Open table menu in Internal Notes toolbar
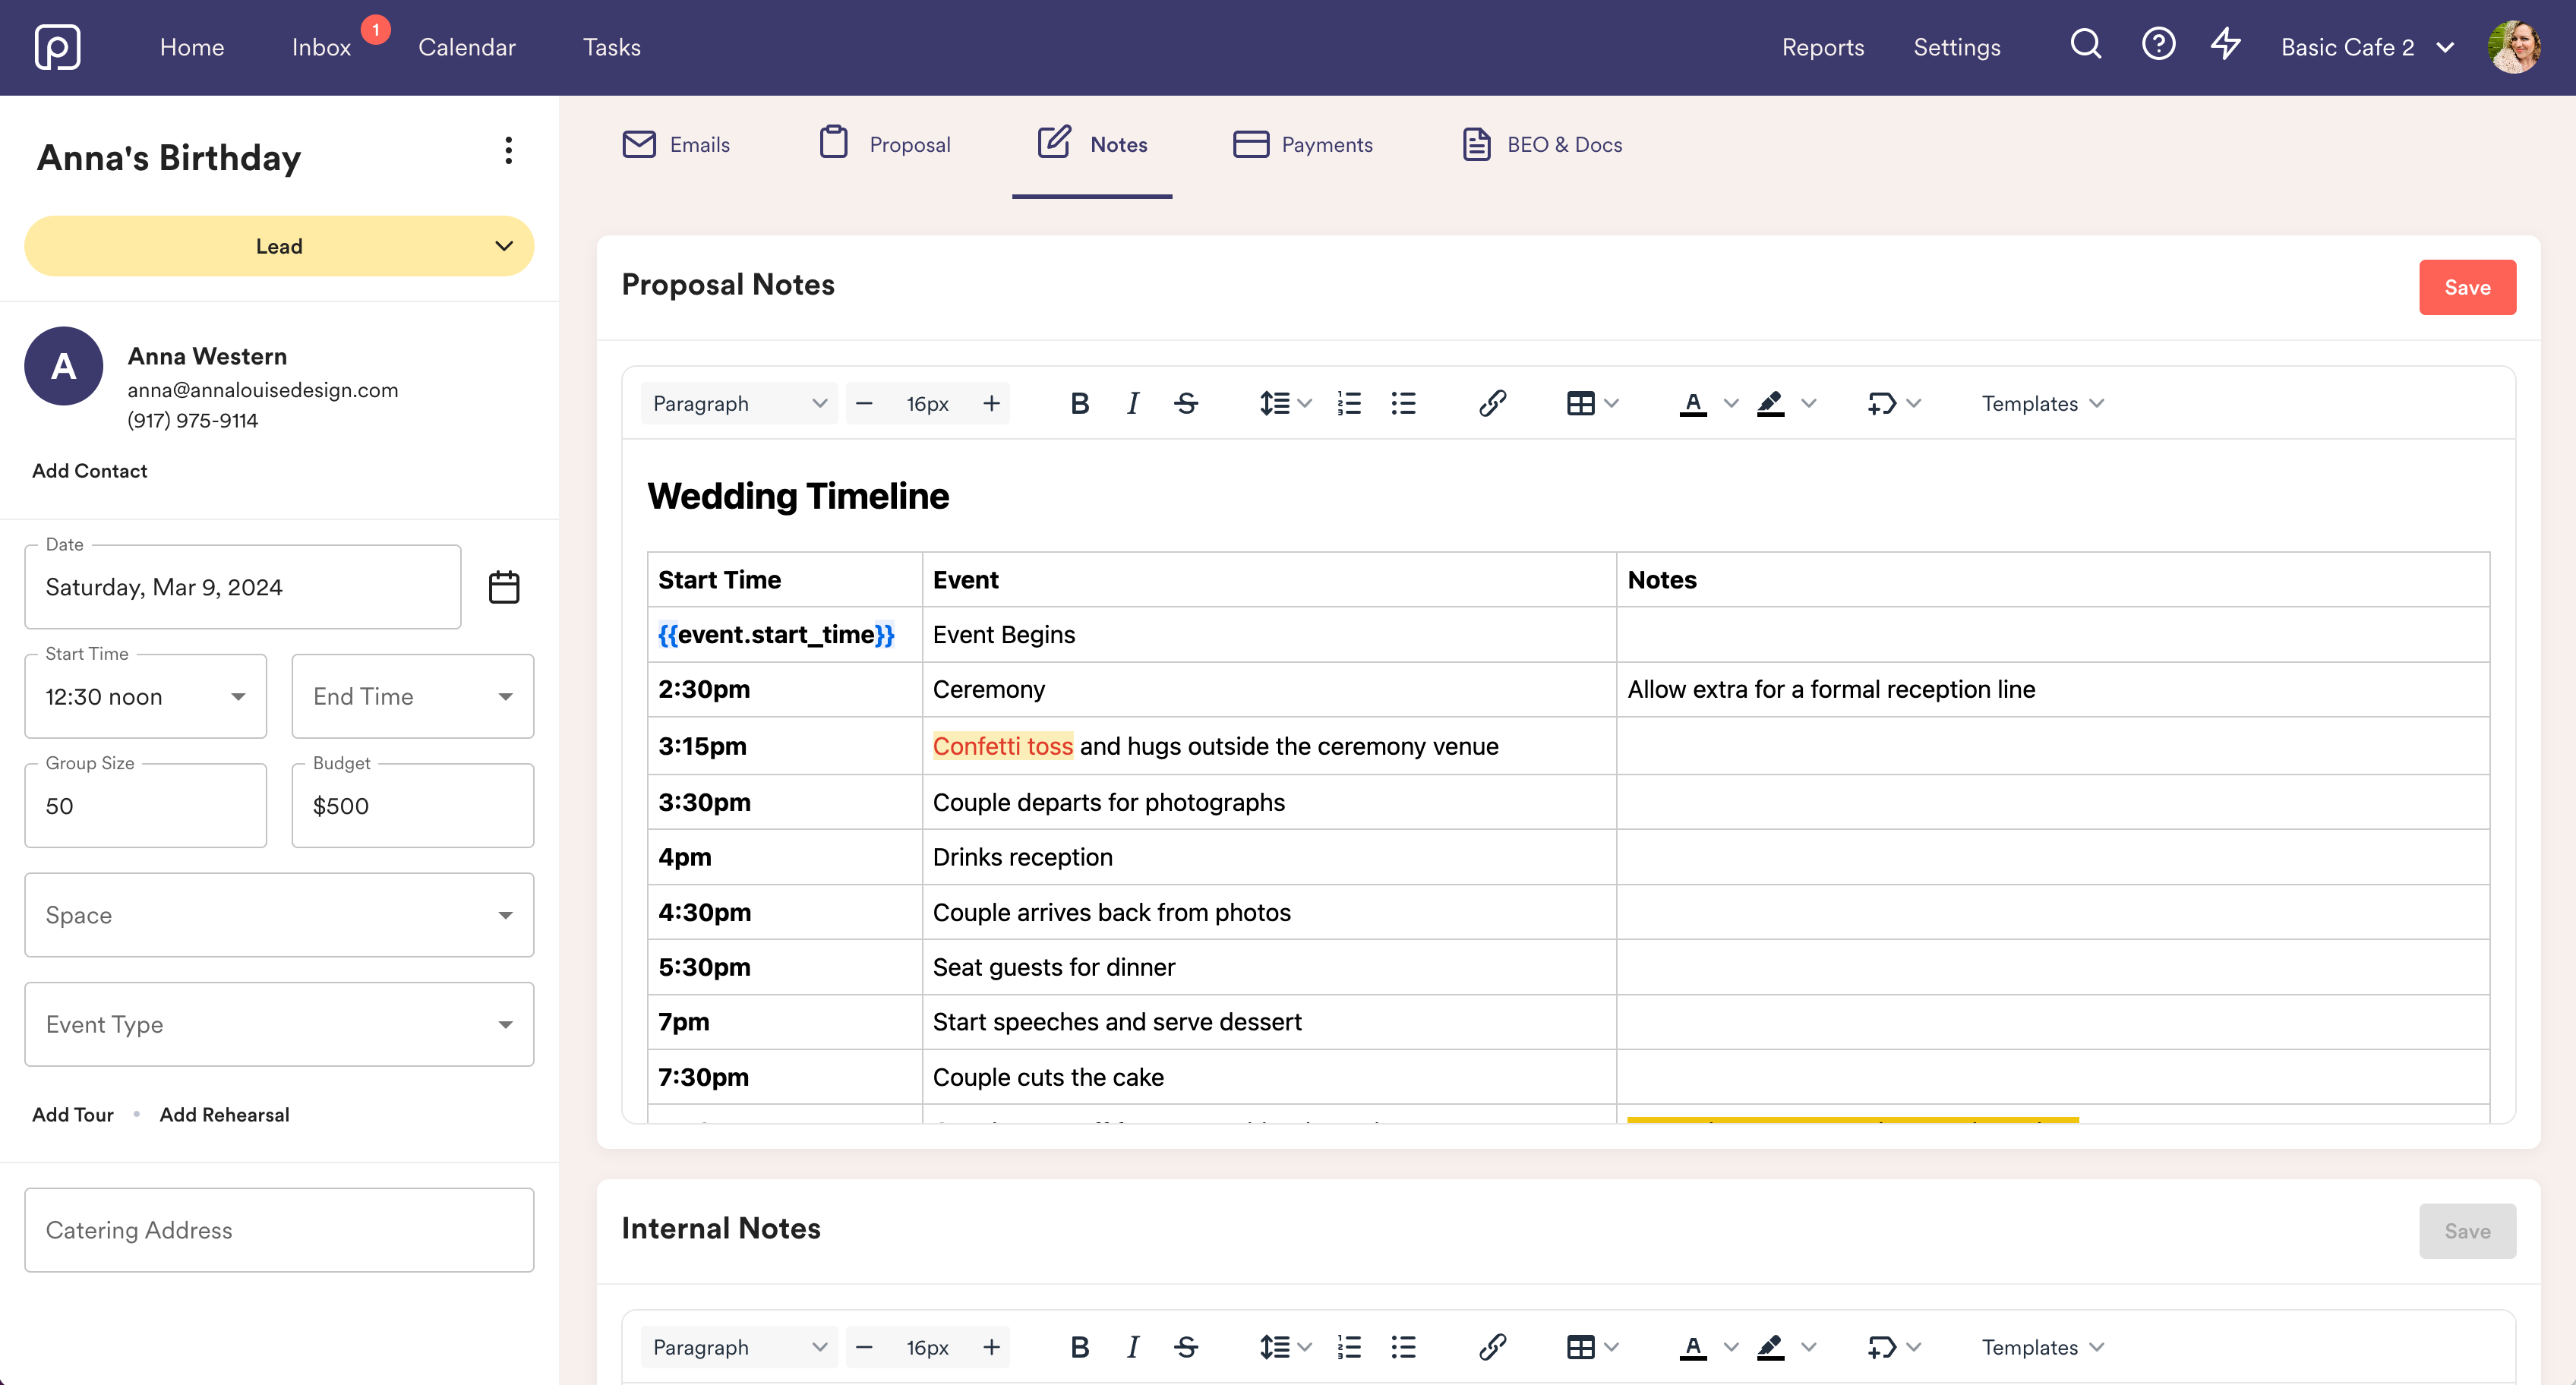The height and width of the screenshot is (1385, 2576). coord(1592,1348)
